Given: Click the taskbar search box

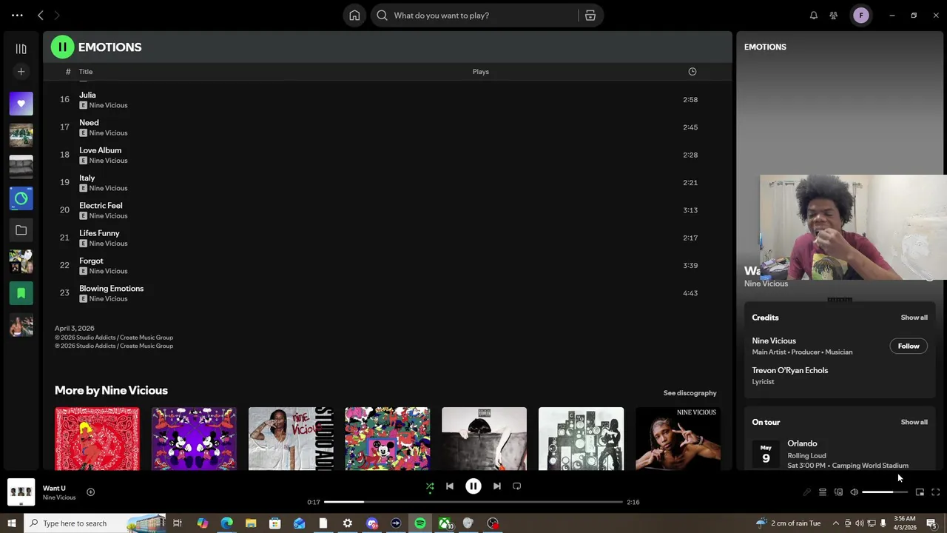Looking at the screenshot, I should point(95,523).
